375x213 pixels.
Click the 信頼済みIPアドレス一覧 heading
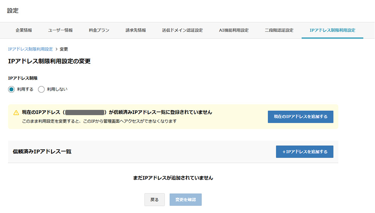tap(42, 151)
